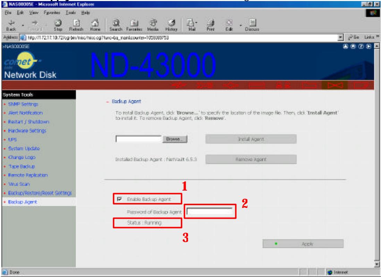The image size is (381, 277).
Task: Click the round right-arrow icon in page header
Action: [369, 47]
